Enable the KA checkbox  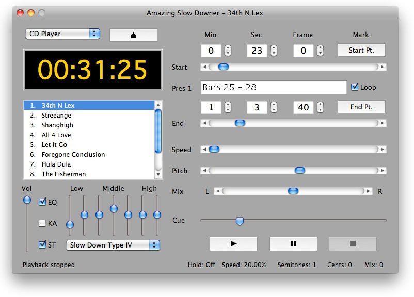pyautogui.click(x=42, y=223)
